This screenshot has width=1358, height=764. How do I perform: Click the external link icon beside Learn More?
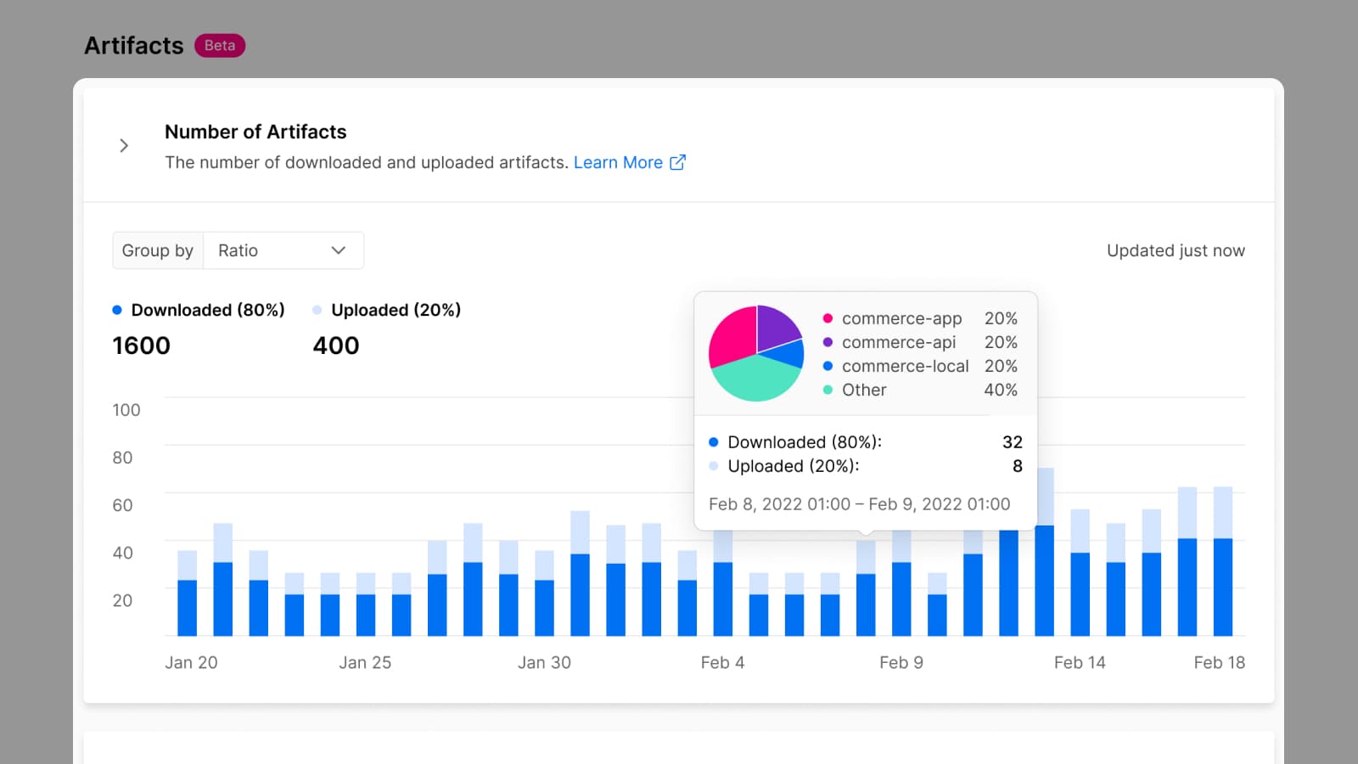coord(677,162)
